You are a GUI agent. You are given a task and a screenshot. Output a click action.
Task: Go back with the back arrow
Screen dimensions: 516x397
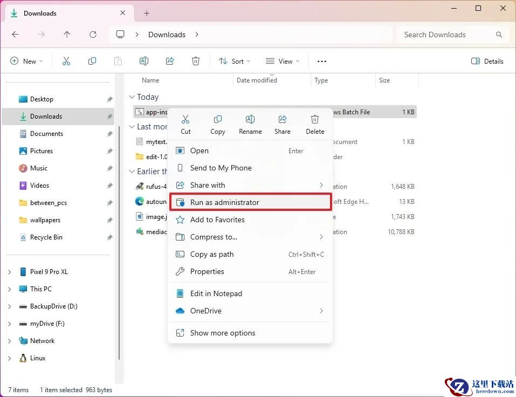point(15,35)
